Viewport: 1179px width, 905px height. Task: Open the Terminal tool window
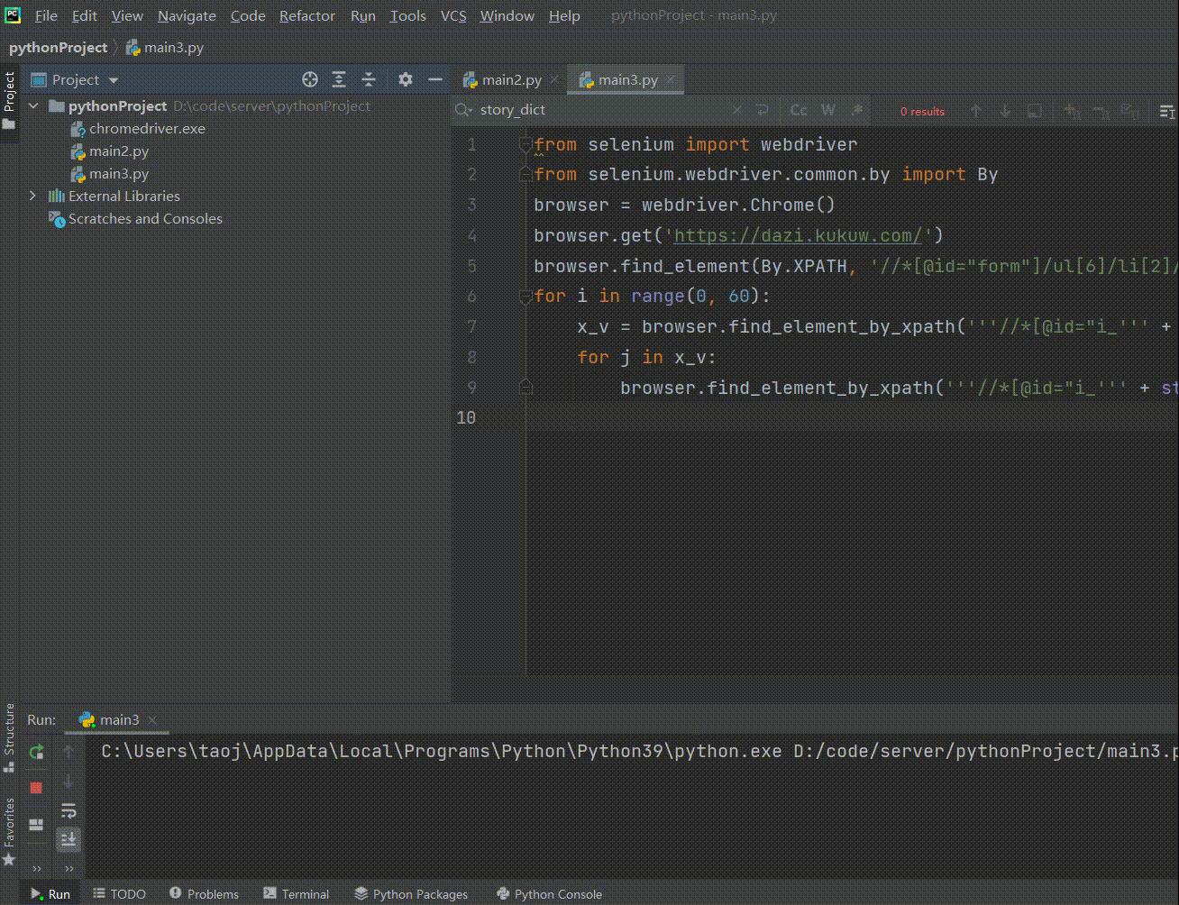[297, 894]
